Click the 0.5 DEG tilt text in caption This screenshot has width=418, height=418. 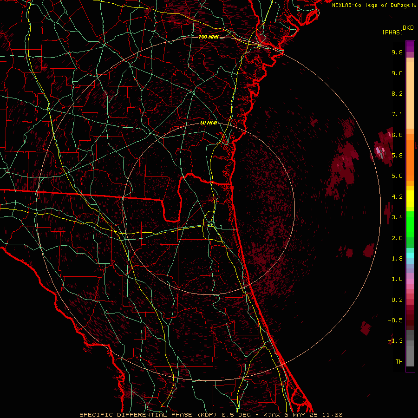(236, 415)
